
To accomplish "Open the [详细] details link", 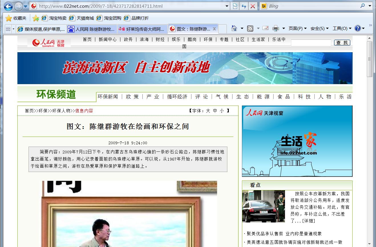I will click(309, 221).
